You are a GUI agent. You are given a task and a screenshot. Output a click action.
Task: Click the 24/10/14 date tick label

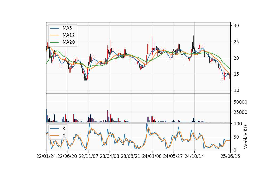194,156
